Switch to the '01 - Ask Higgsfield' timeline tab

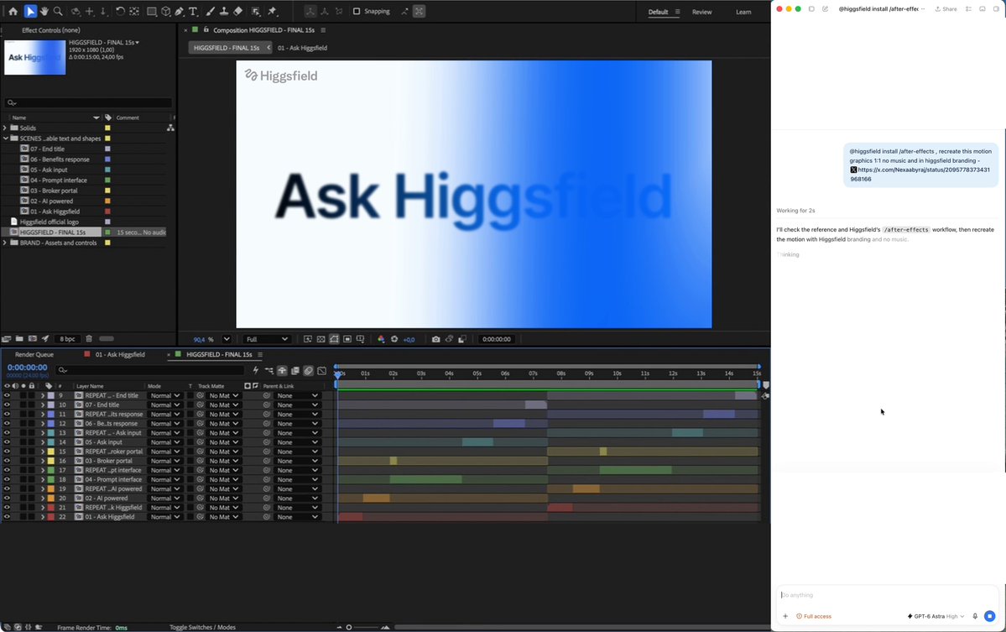click(120, 354)
